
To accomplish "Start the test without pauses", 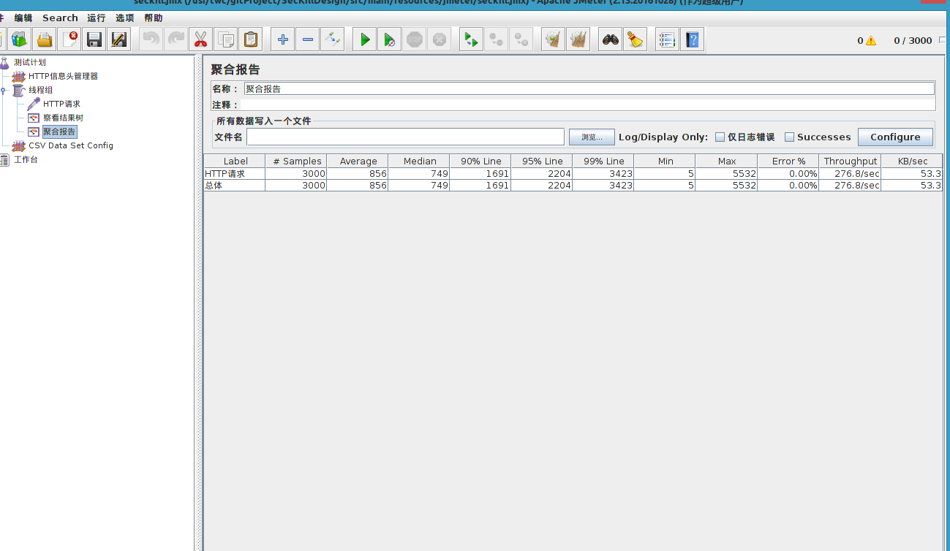I will point(389,39).
